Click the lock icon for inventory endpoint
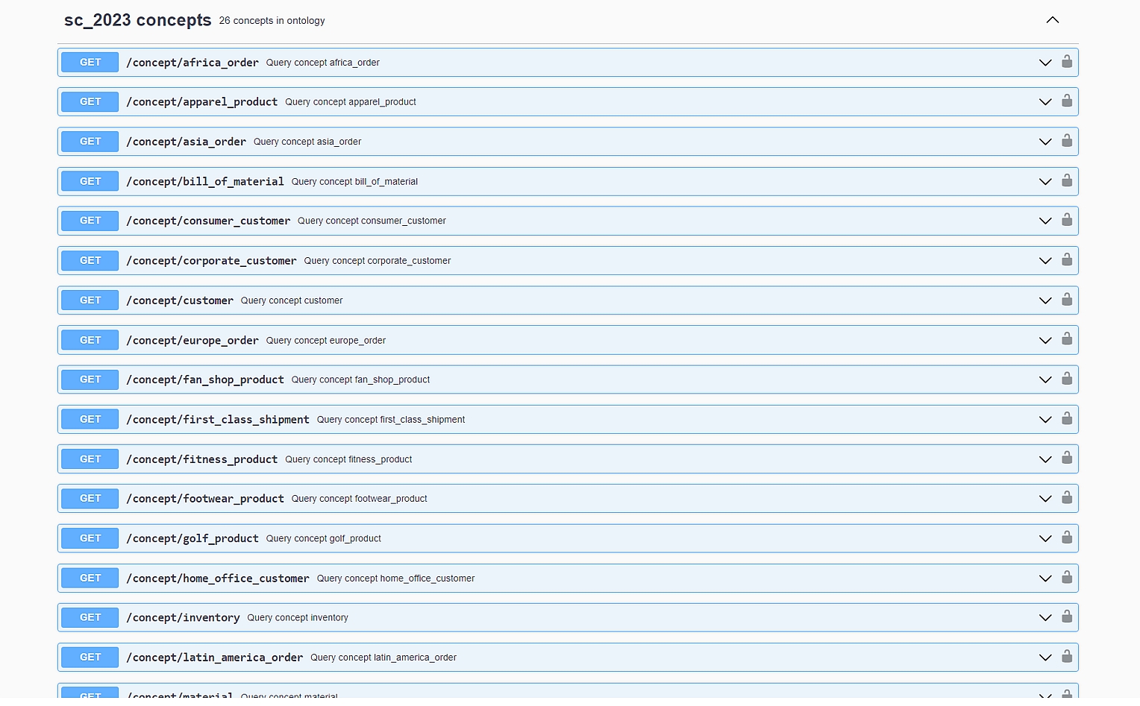Viewport: 1140px width, 706px height. click(1067, 617)
